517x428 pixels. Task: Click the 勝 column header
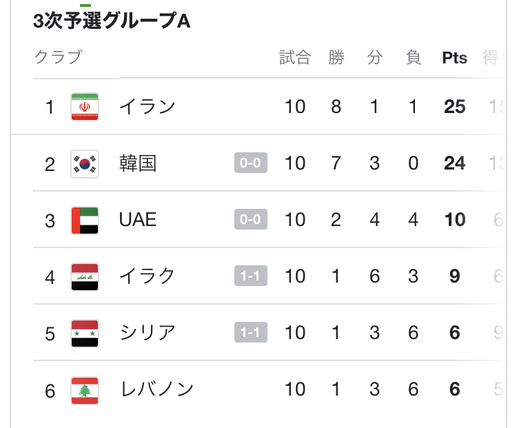pyautogui.click(x=336, y=57)
